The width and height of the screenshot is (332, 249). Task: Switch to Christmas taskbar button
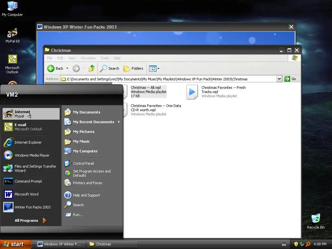click(x=112, y=244)
